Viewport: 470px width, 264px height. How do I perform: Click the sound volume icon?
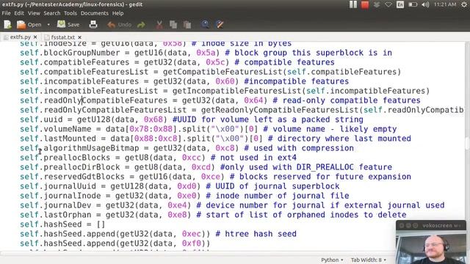click(x=425, y=4)
